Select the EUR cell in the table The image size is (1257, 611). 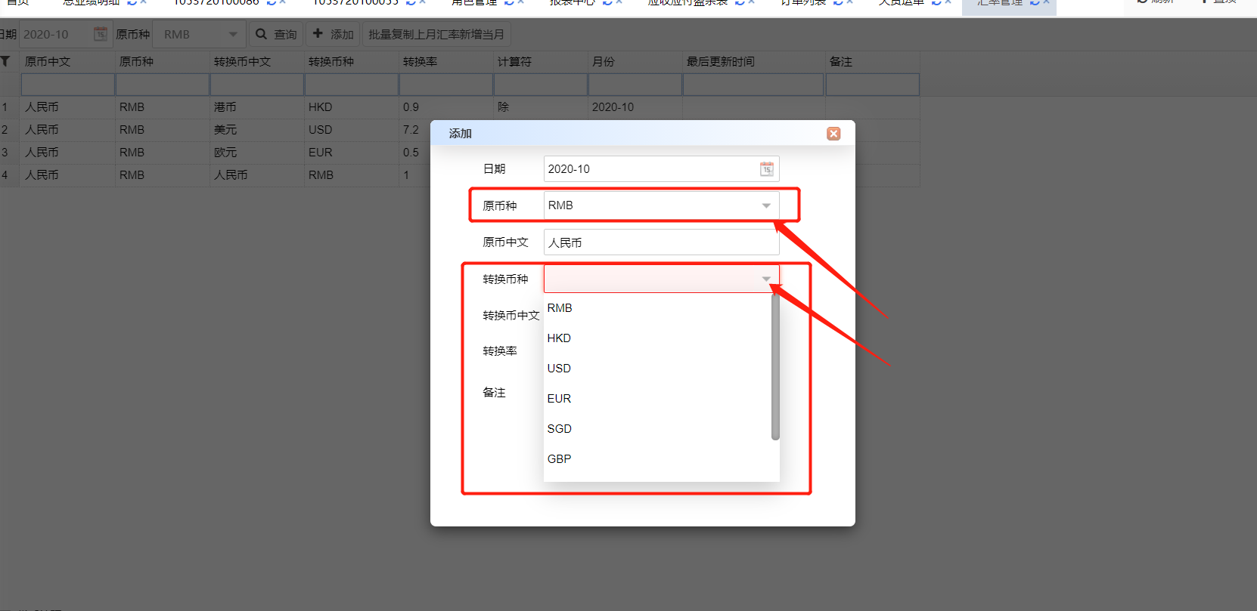tap(352, 153)
